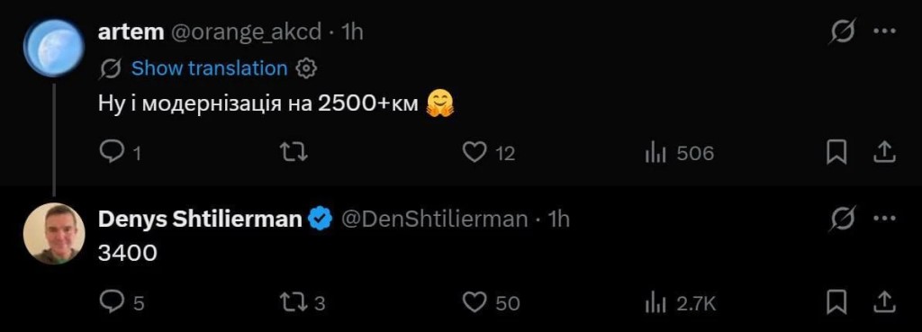Reply to Denys Shtilierman's tweet

[122, 302]
